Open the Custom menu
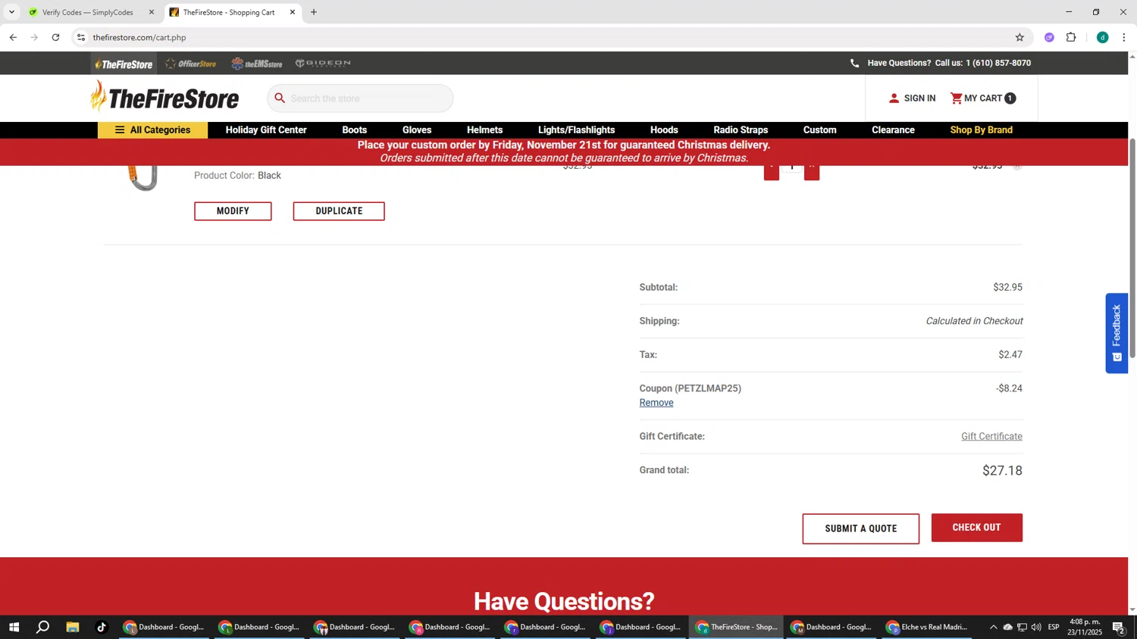Screen dimensions: 1137x639 pyautogui.click(x=819, y=130)
